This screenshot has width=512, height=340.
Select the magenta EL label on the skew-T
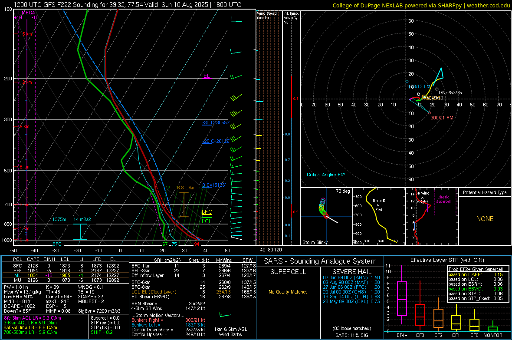(x=207, y=76)
